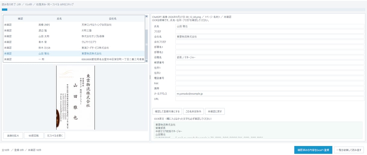Select the row for 高橋 さゆり
367x155 pixels.
[x=74, y=25]
